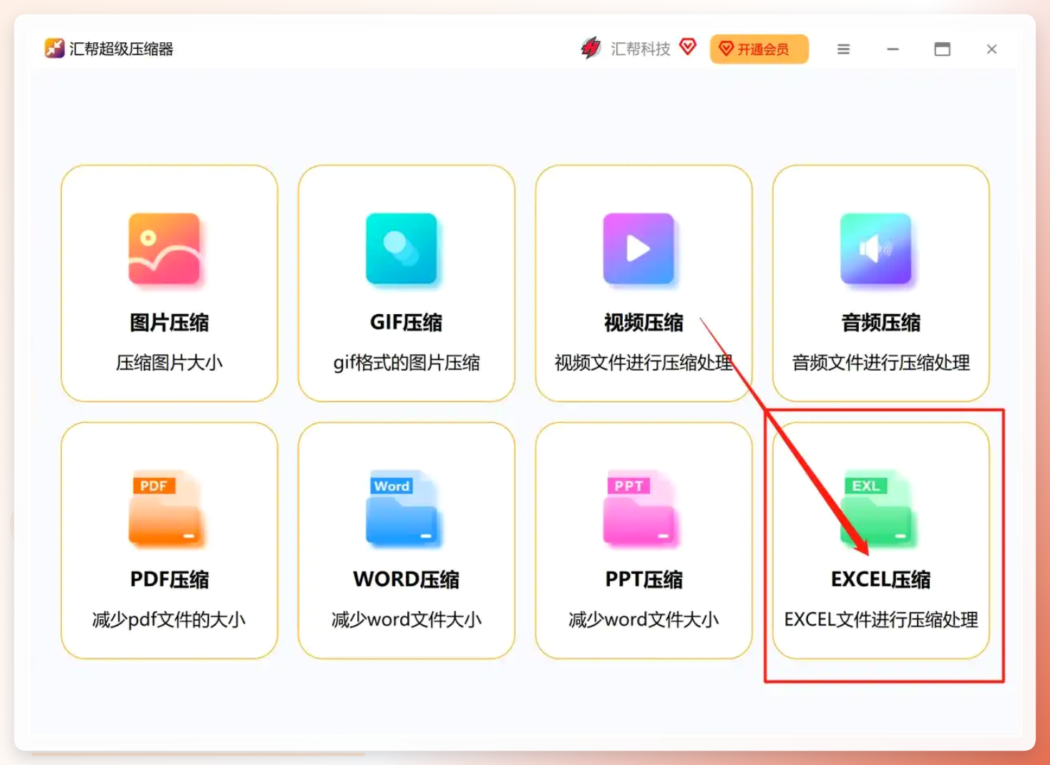Open the PDF folder icon
The image size is (1050, 765).
click(x=165, y=509)
